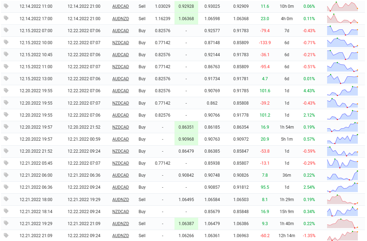Open AUDCAD link in 12.15.2022 07:00 row
This screenshot has width=367, height=241.
click(x=120, y=30)
